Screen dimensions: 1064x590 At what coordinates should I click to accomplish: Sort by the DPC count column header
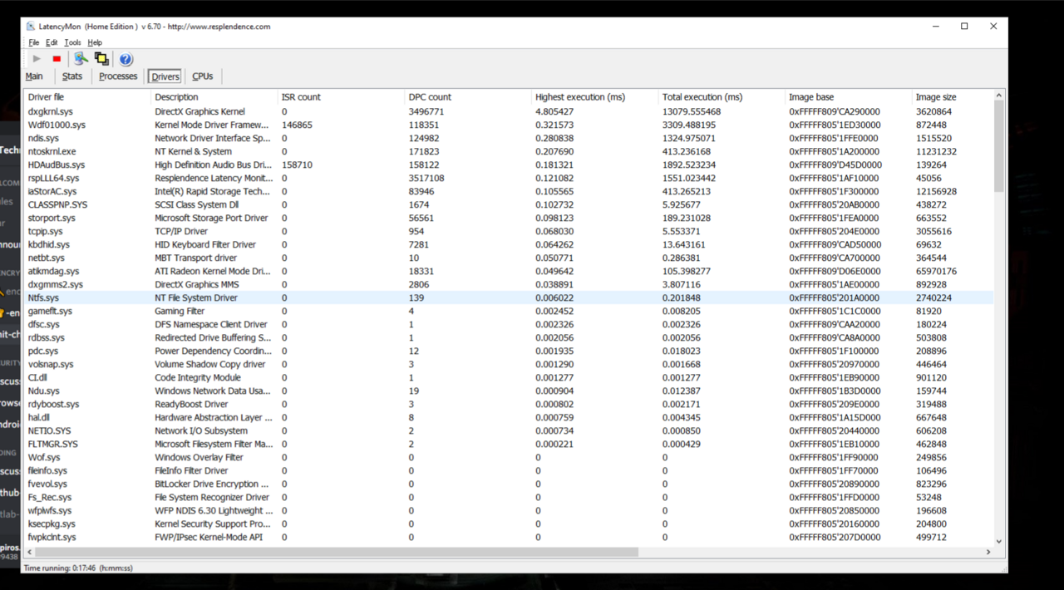[469, 97]
